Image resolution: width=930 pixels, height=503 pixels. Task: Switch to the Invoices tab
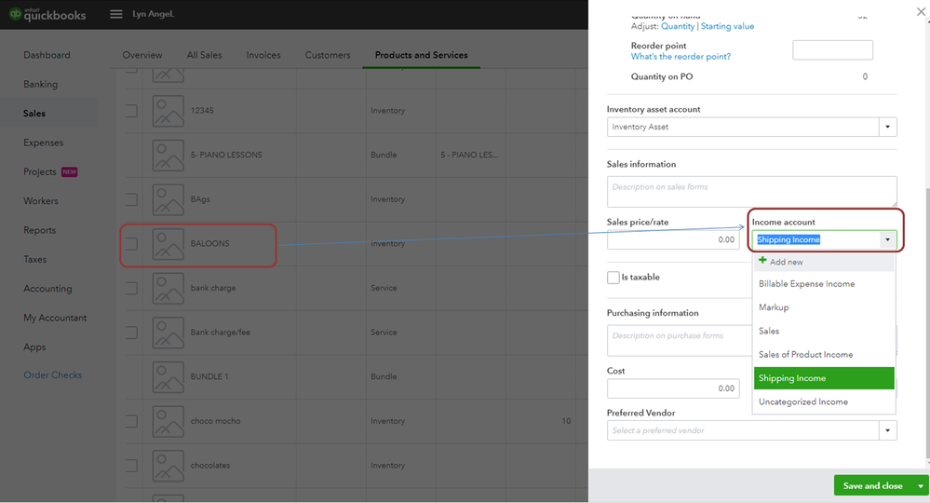263,55
